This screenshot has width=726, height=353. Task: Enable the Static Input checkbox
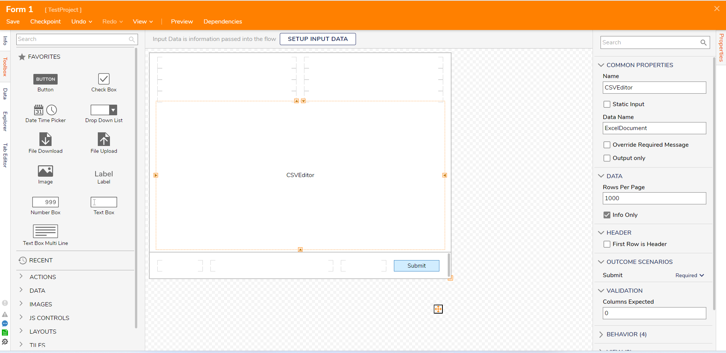[x=607, y=104]
